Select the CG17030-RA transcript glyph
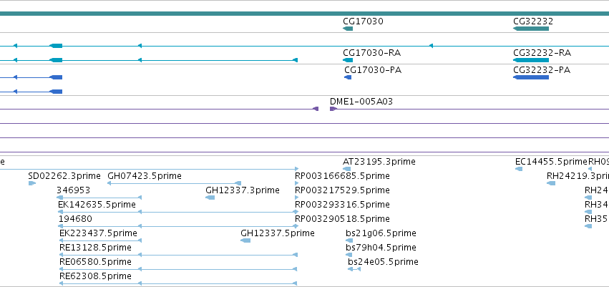 [x=348, y=60]
